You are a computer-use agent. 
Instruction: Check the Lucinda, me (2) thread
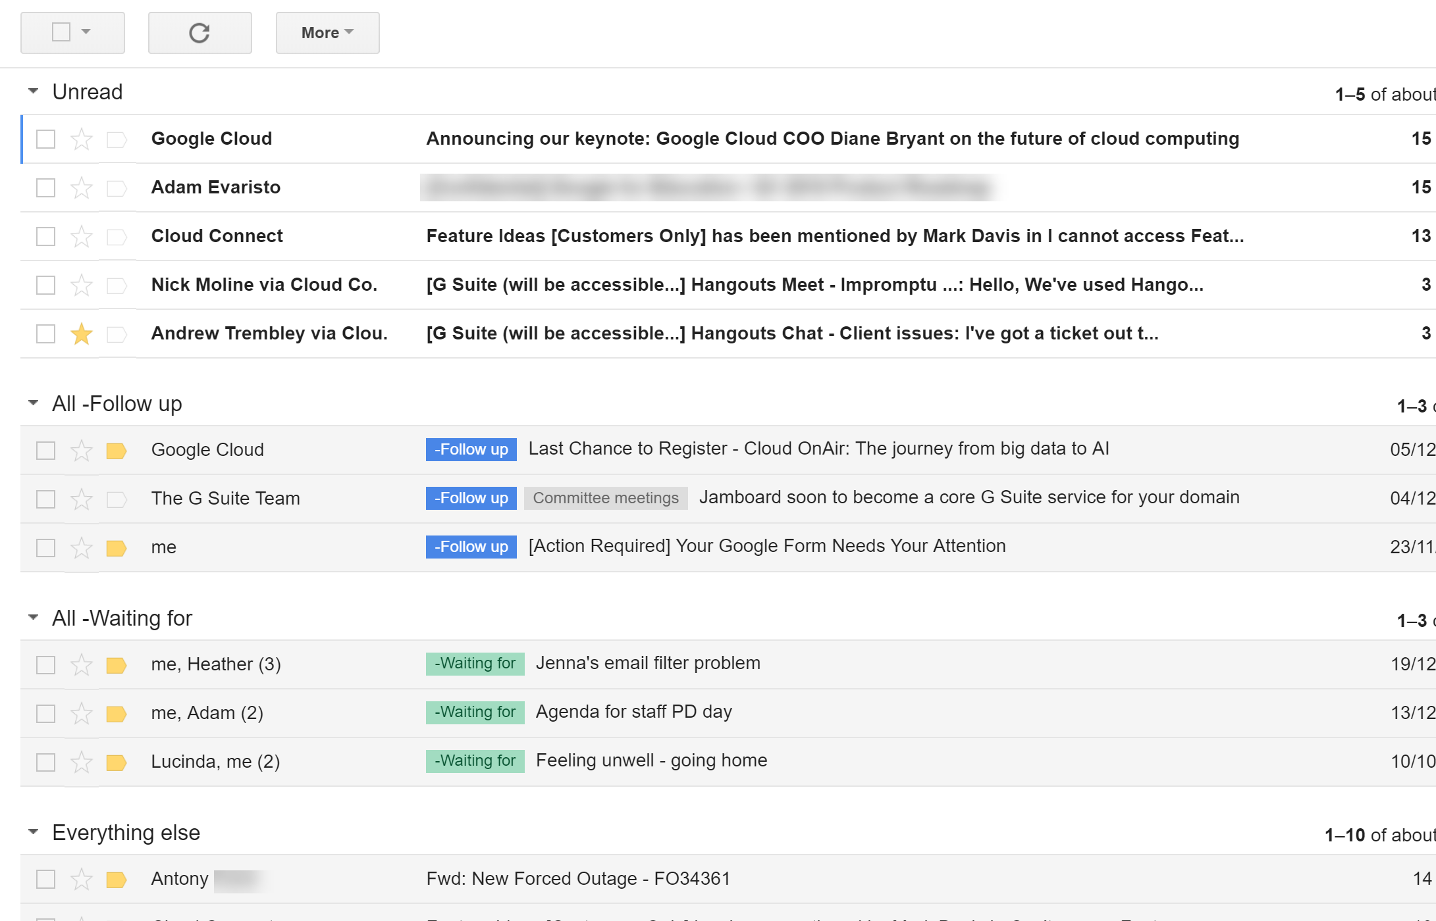pyautogui.click(x=45, y=762)
